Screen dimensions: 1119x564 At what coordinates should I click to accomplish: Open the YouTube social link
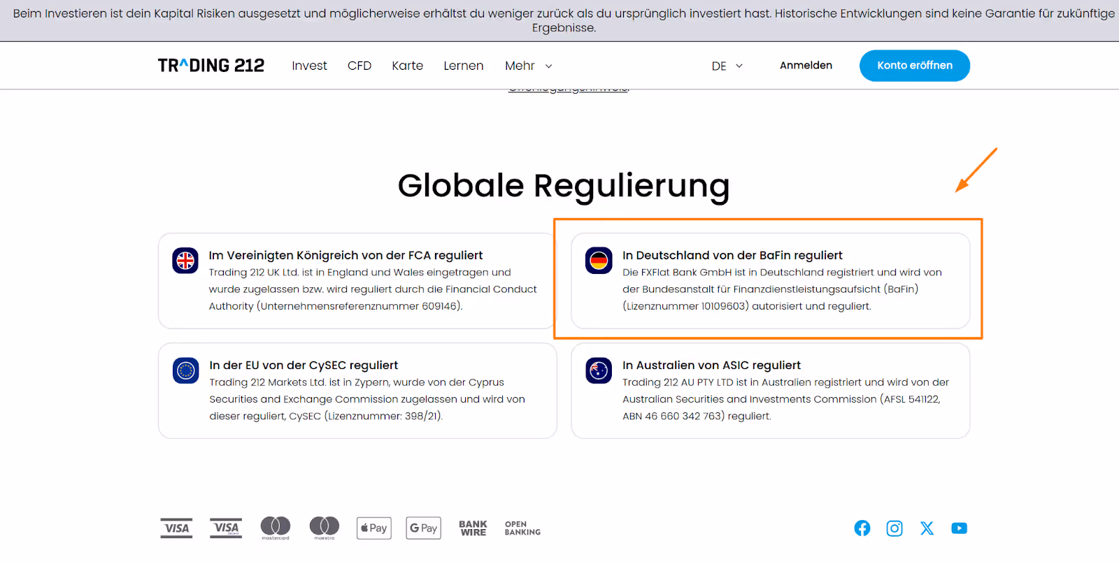click(960, 528)
